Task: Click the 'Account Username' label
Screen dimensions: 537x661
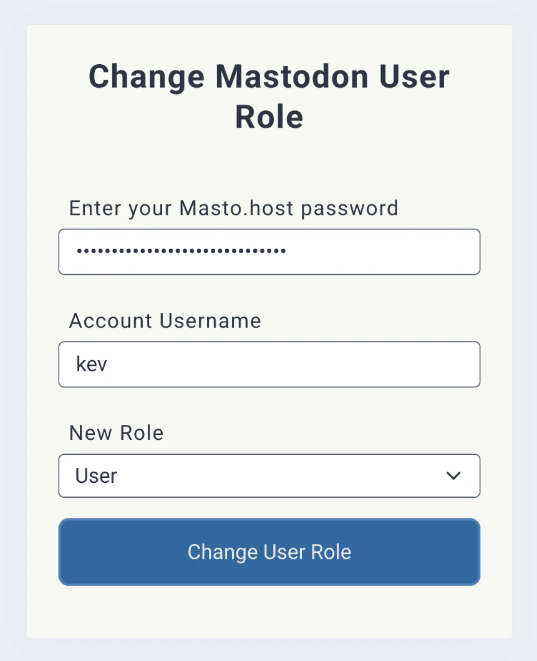Action: tap(165, 320)
